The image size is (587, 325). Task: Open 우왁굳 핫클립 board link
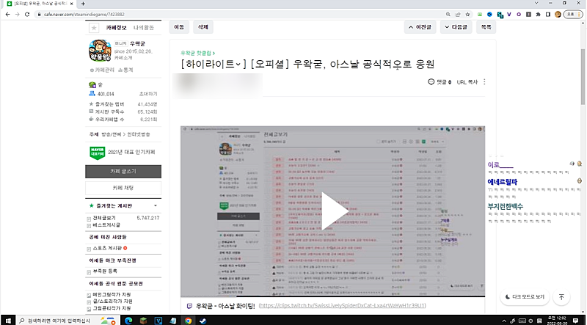pos(197,53)
